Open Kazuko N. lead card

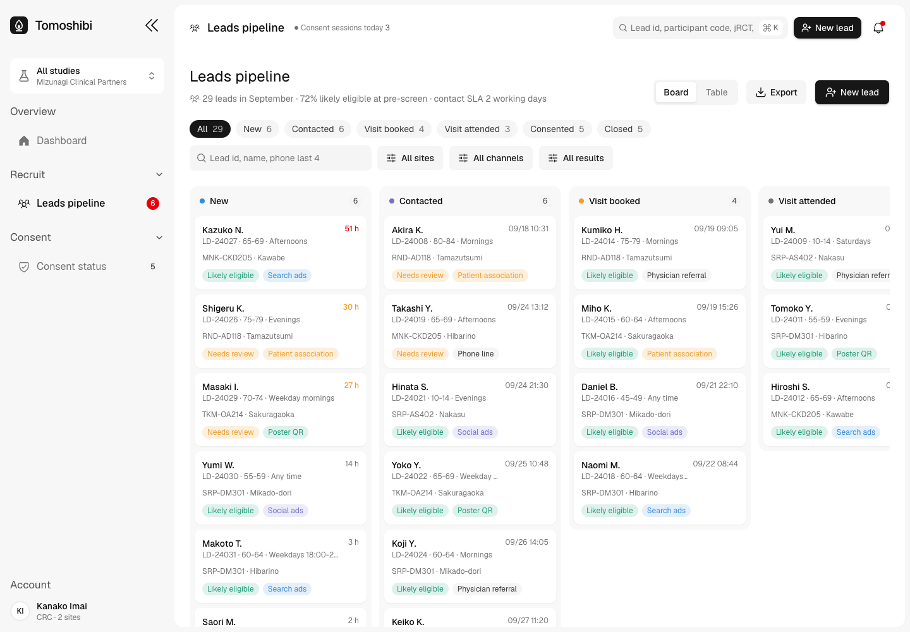(281, 253)
